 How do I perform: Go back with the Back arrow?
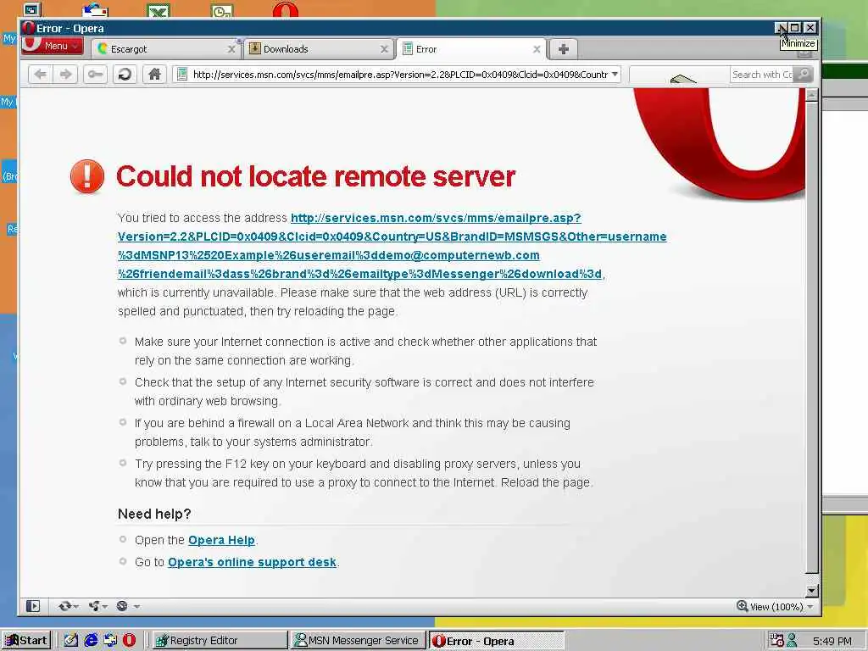point(41,75)
